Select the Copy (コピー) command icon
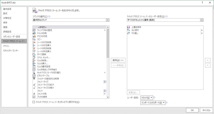This screenshot has width=214, height=114. point(34,39)
